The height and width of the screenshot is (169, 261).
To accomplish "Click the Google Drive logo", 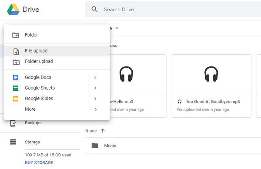I will tap(13, 9).
